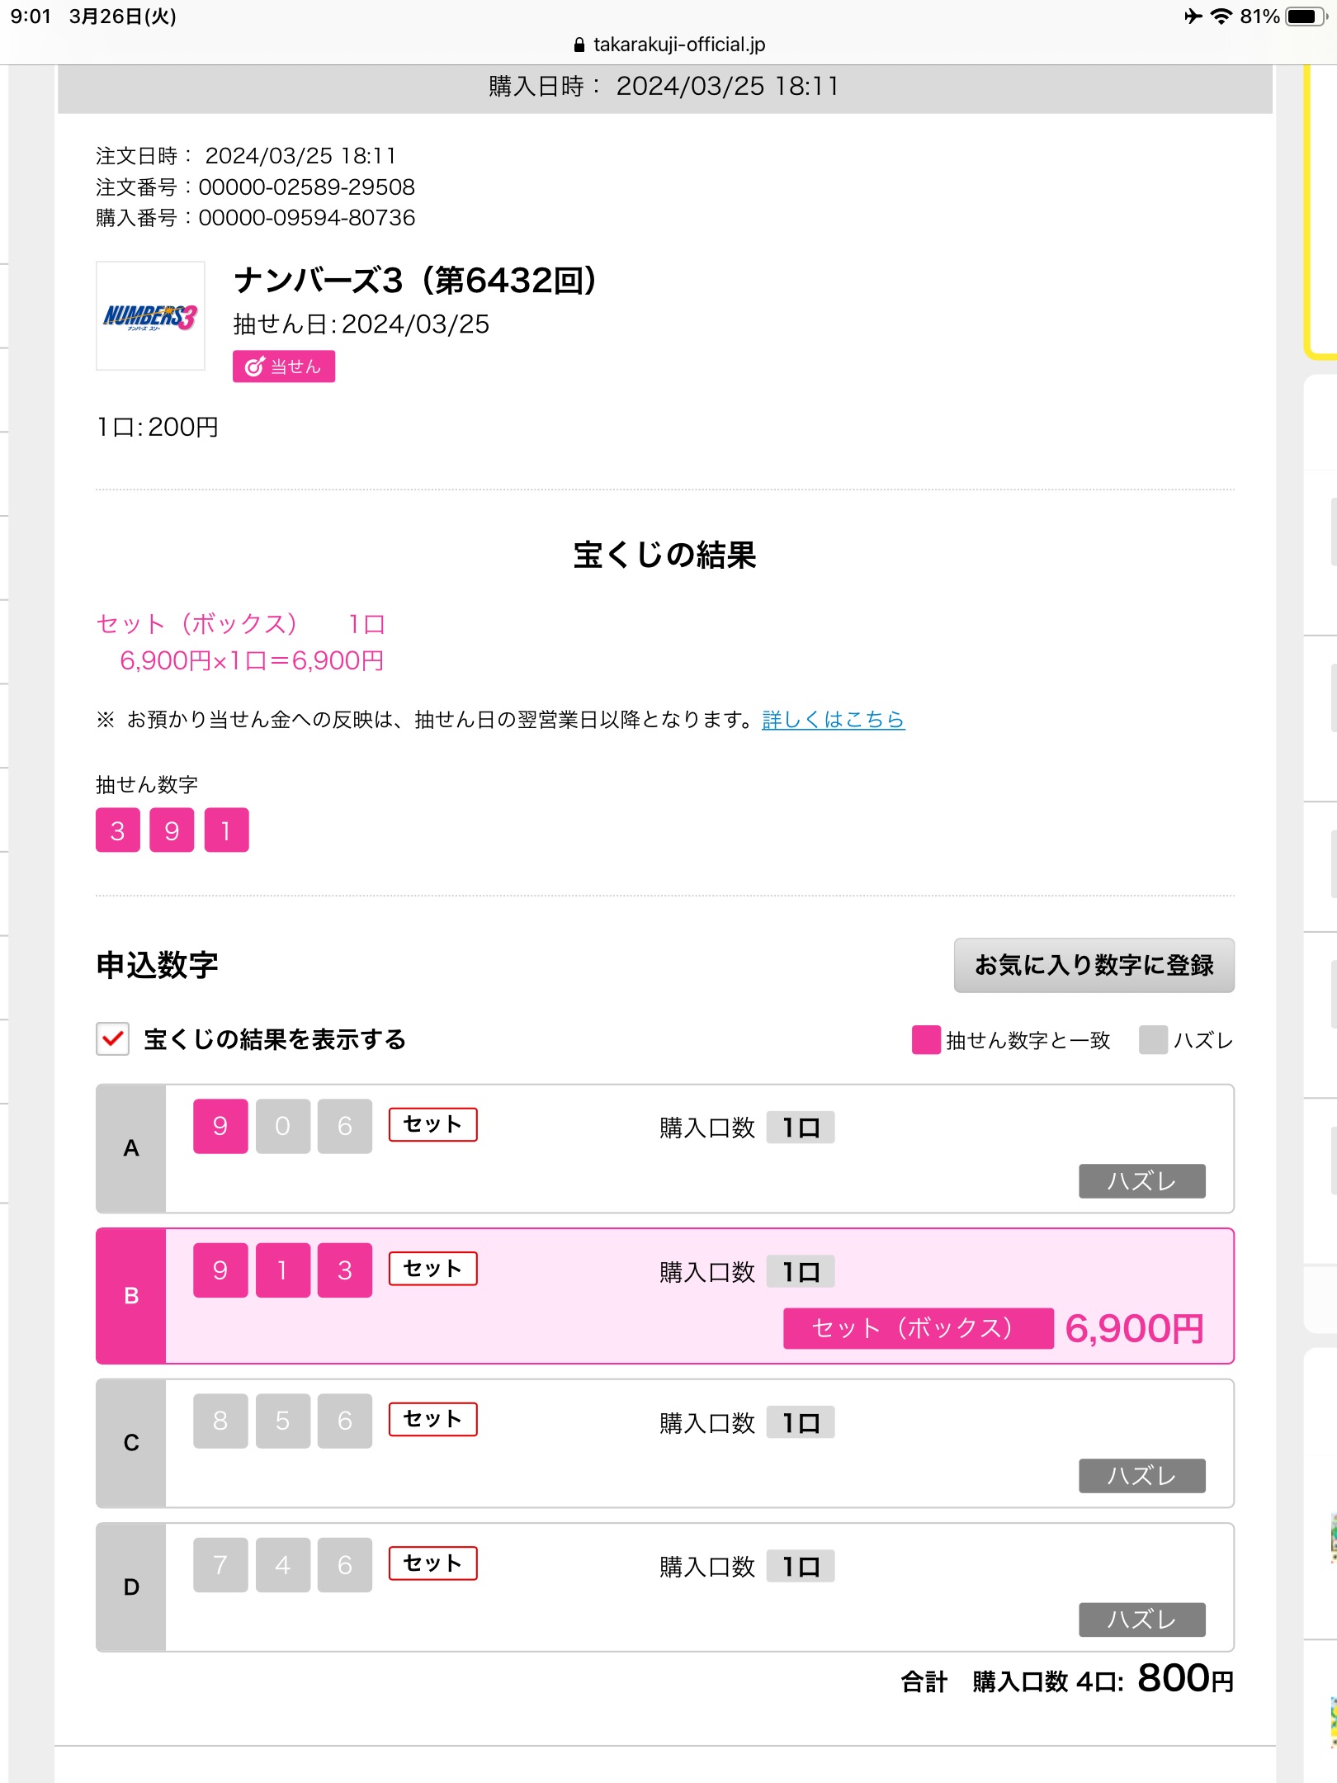Screen dimensions: 1337x1783
Task: Tap the pink 当せん badge
Action: [x=284, y=367]
